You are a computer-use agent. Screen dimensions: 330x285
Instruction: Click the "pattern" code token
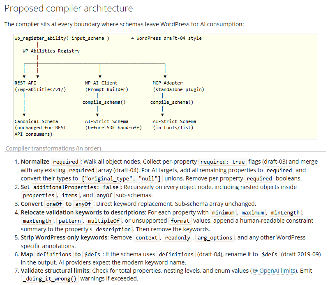click(70, 221)
